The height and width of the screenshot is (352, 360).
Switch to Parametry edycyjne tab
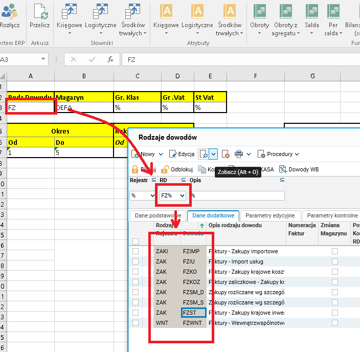tap(270, 215)
